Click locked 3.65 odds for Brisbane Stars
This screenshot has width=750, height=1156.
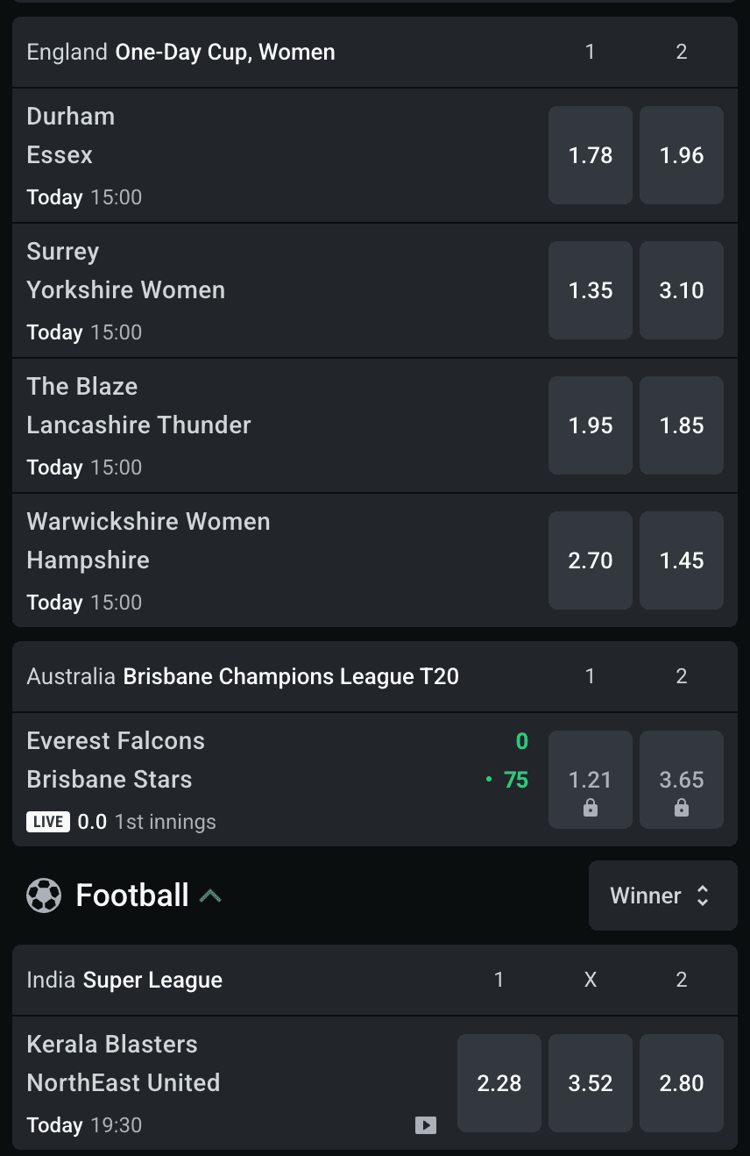681,780
